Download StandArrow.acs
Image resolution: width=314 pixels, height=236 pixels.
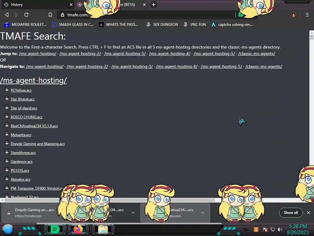click(23, 153)
